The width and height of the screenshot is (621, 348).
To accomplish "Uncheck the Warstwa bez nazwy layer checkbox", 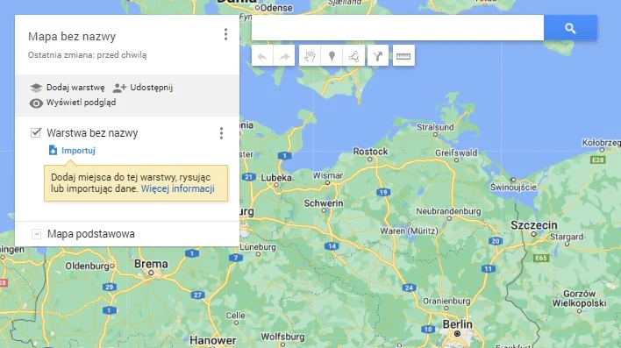I will tap(36, 132).
